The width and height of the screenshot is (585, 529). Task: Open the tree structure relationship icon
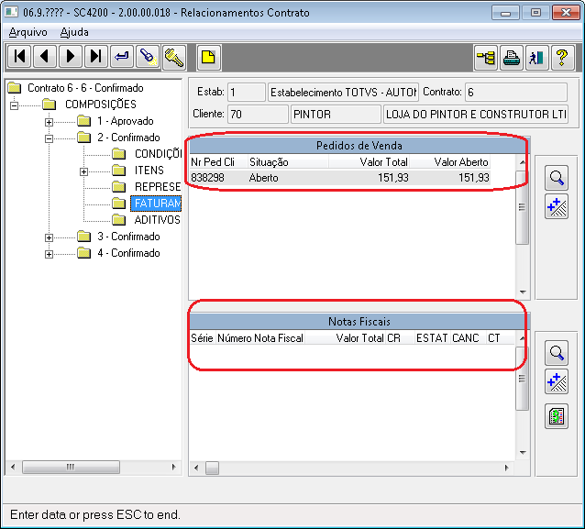coord(486,58)
